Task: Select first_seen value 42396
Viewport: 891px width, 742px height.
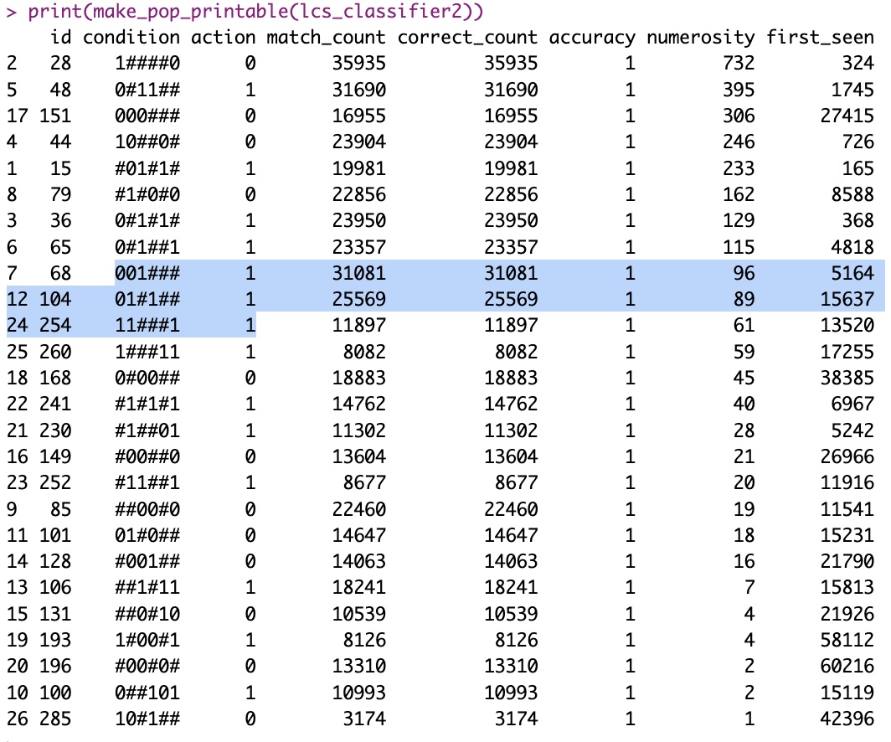Action: [847, 719]
